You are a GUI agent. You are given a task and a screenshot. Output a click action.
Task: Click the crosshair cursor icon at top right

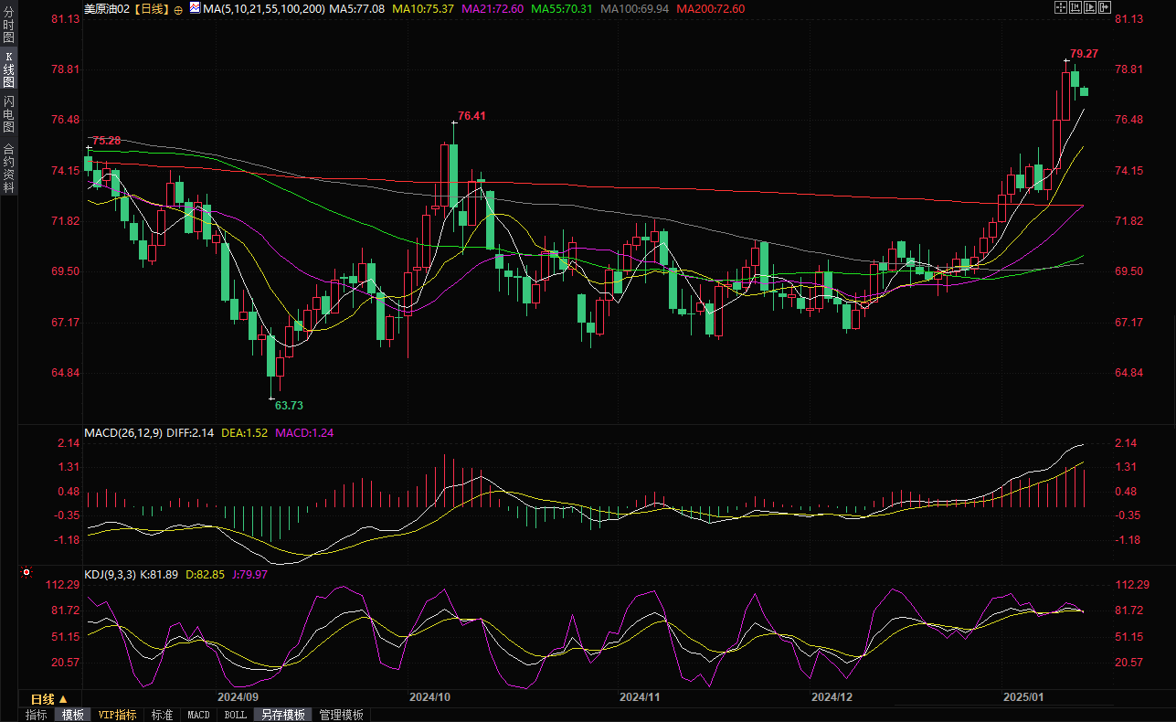1060,8
